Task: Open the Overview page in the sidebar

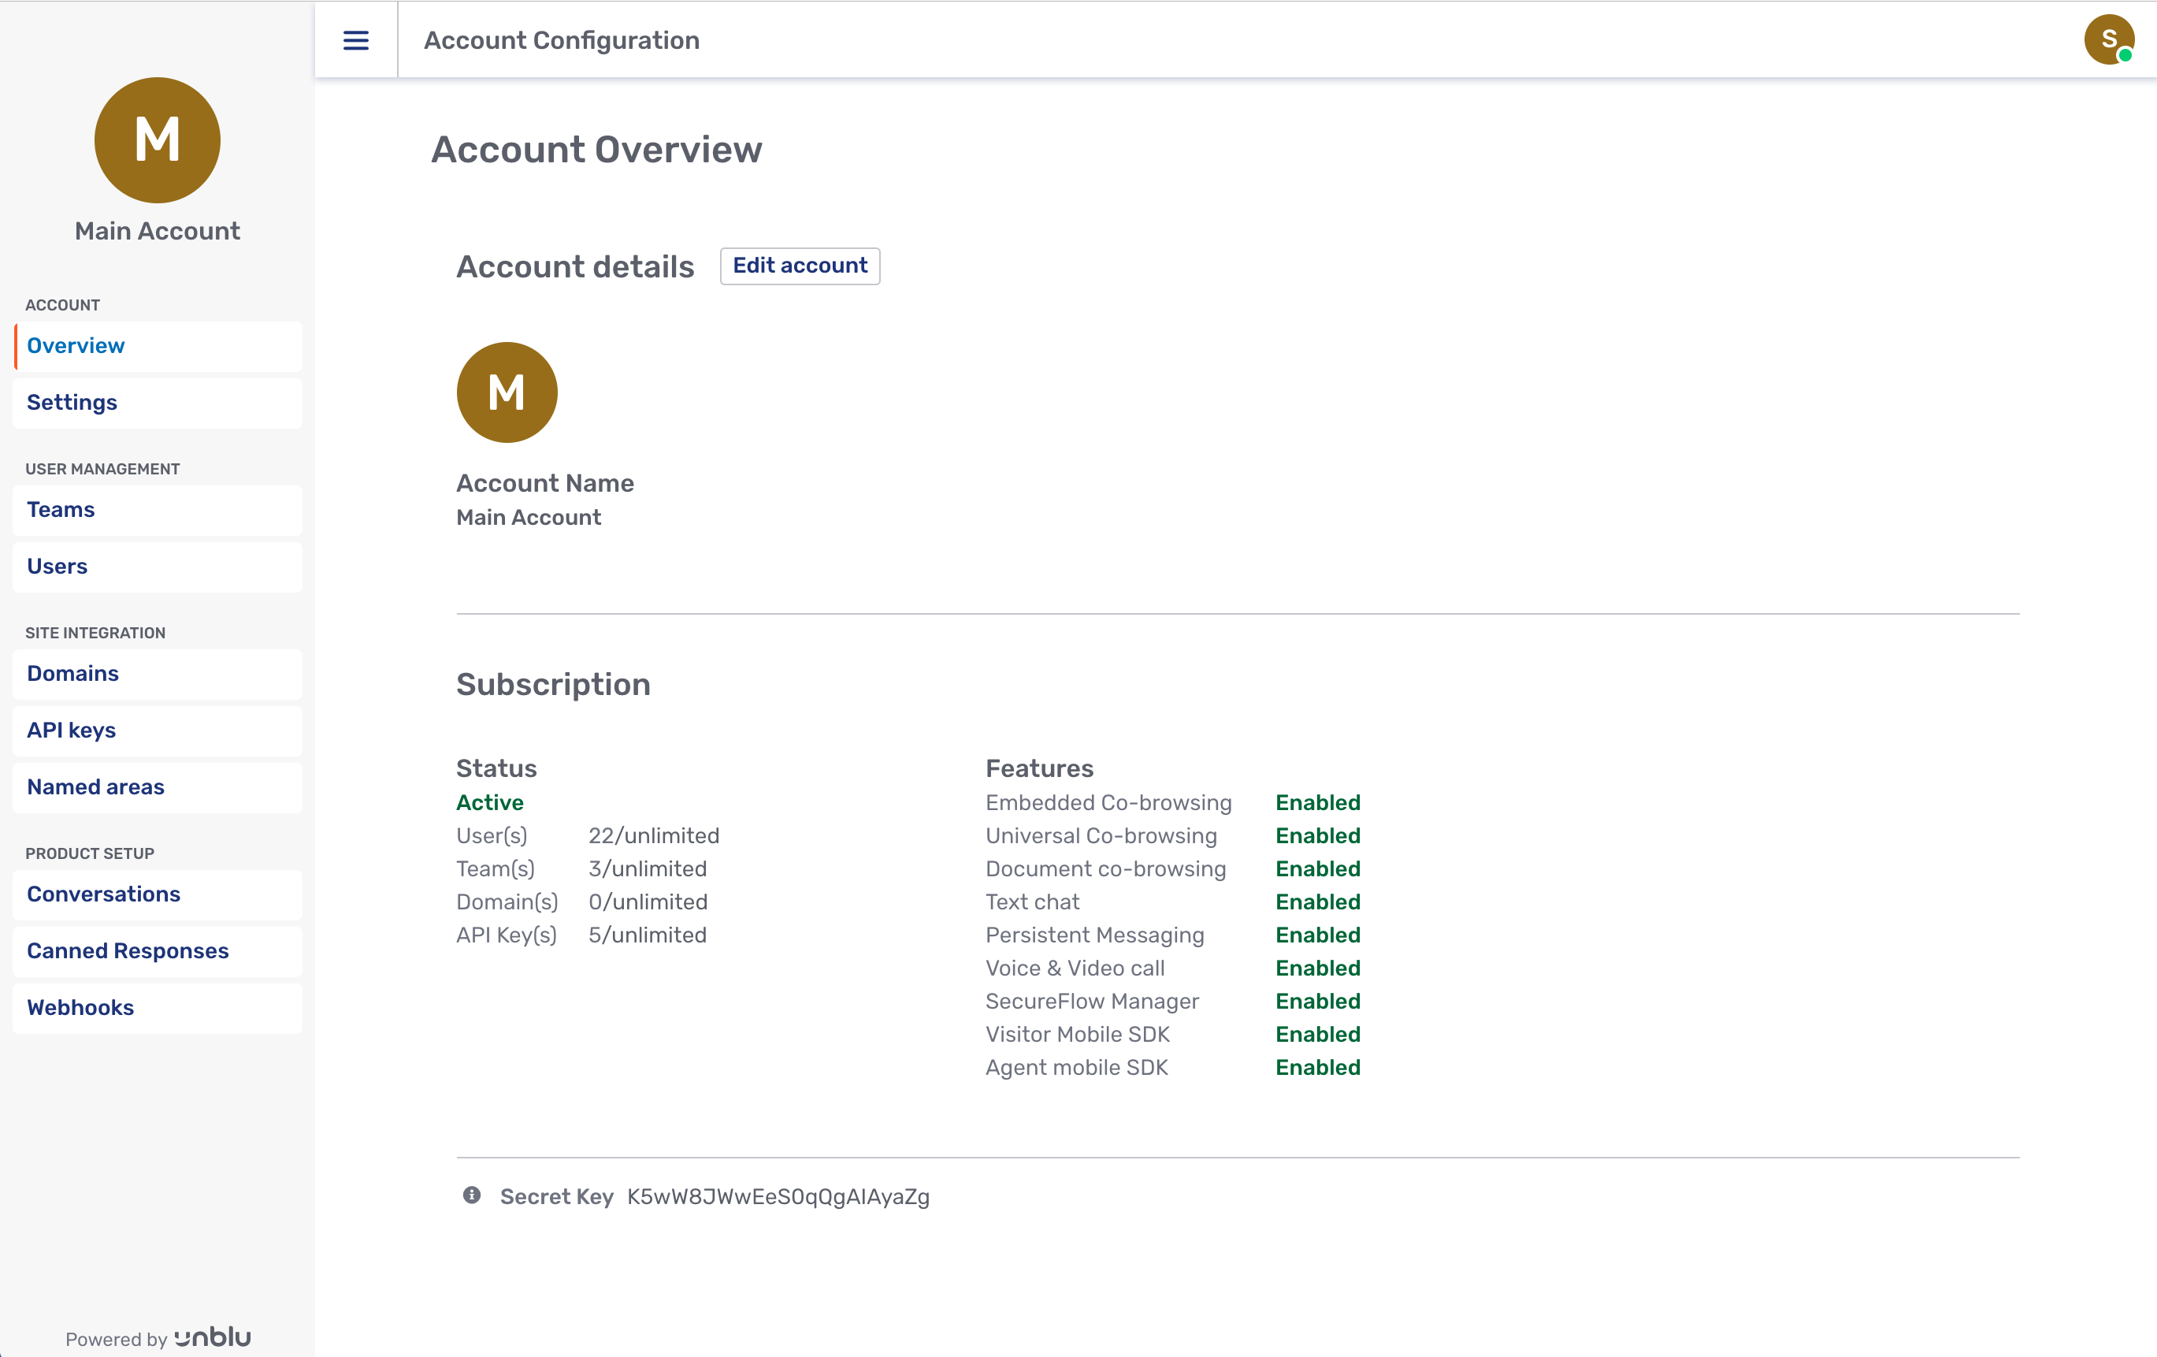Action: [76, 345]
